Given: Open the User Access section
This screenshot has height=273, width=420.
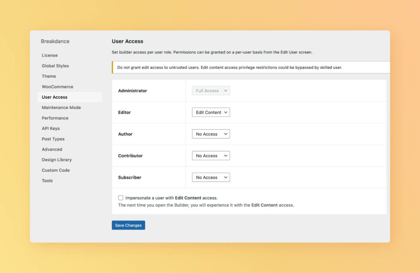Looking at the screenshot, I should 54,97.
